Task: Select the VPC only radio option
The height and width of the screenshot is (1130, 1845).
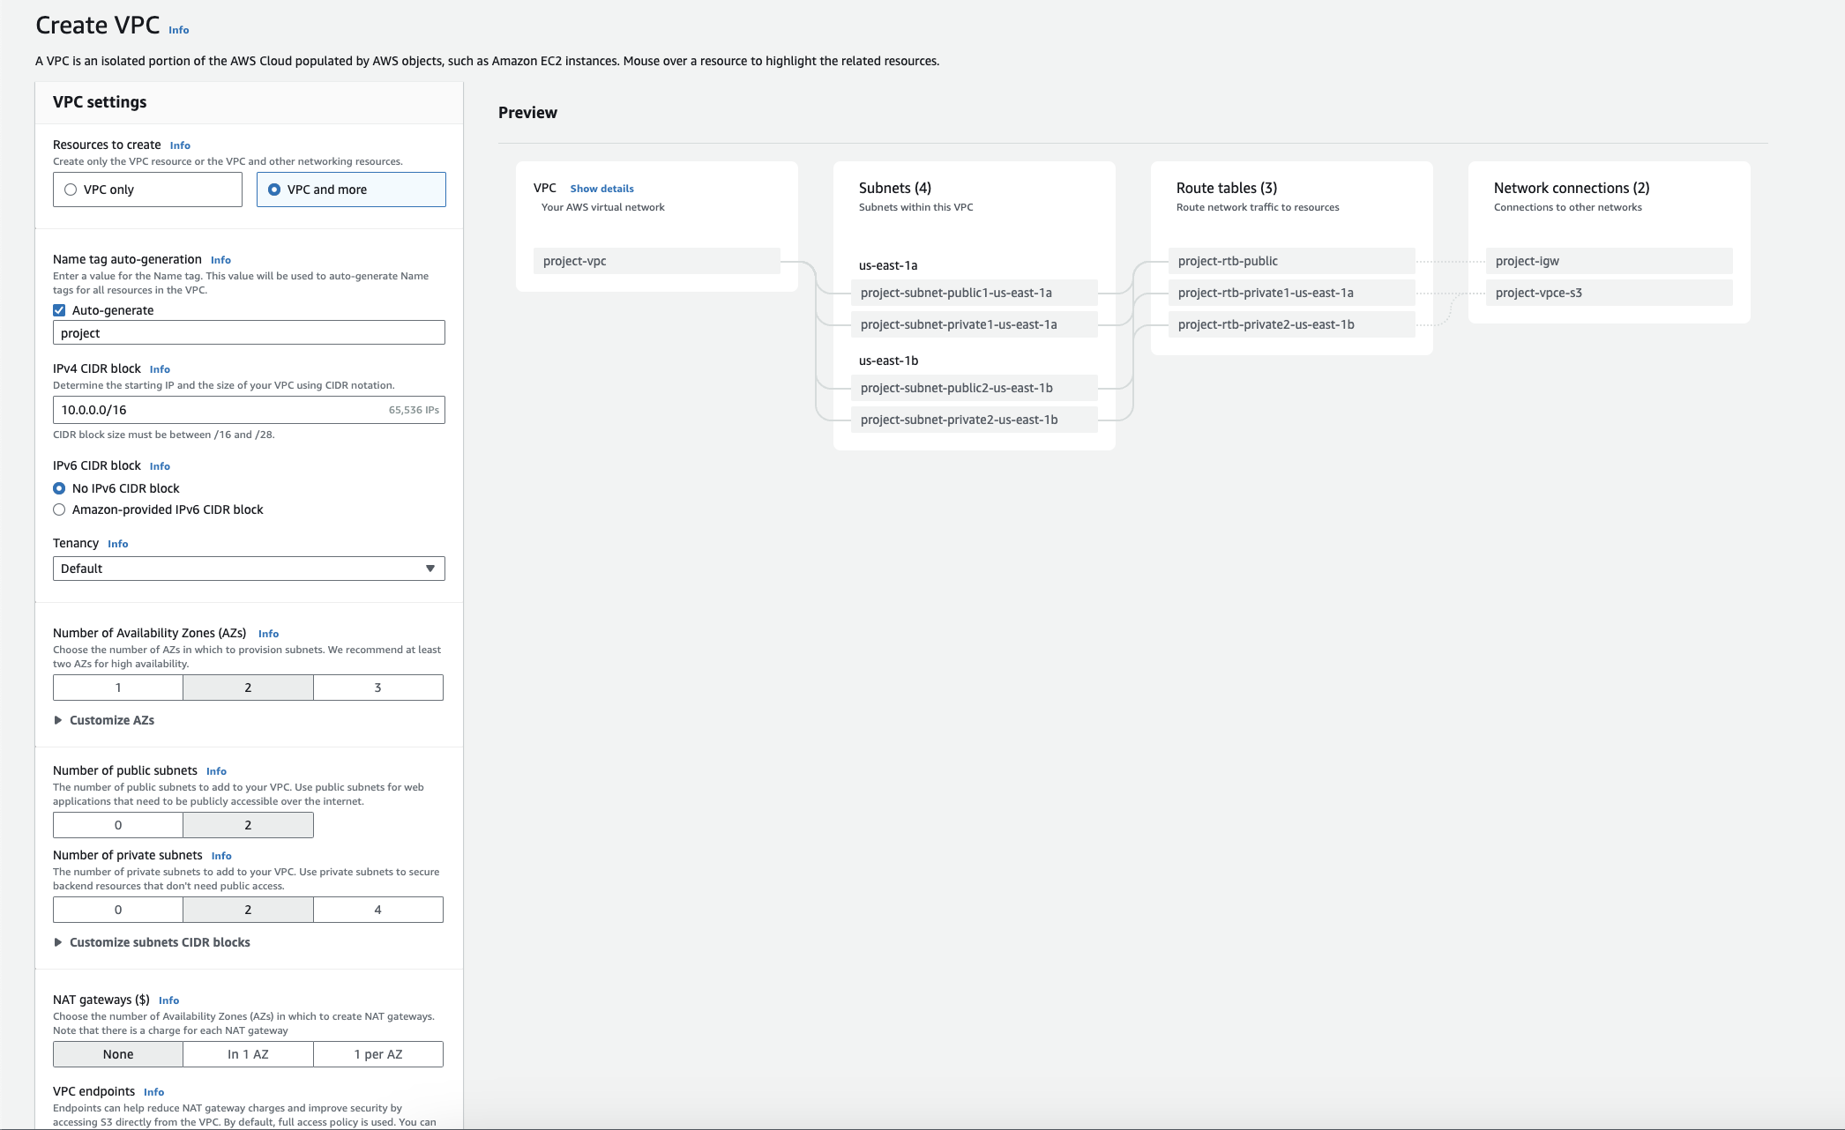Action: tap(71, 190)
